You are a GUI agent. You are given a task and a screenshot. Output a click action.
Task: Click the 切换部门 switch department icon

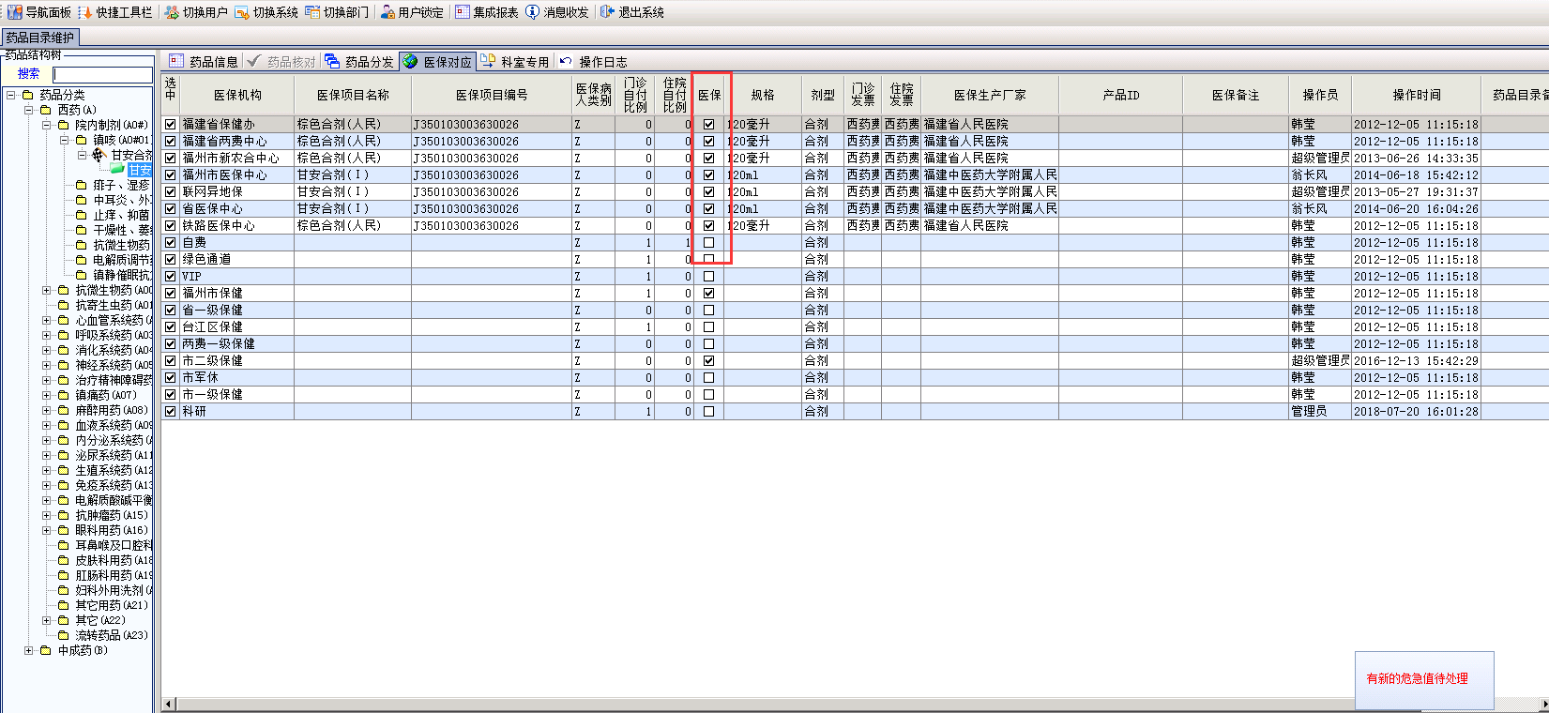coord(312,12)
